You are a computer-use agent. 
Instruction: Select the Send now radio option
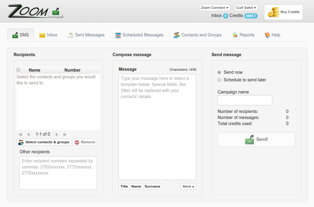(219, 72)
